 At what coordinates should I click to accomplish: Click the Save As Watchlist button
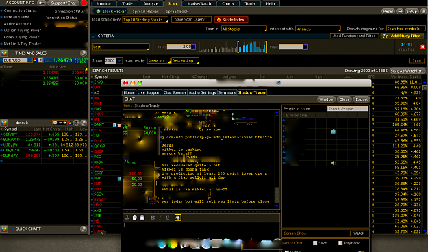(407, 71)
